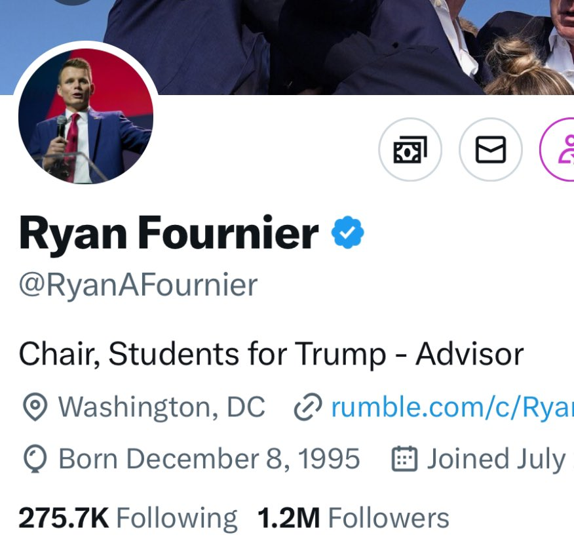Click the location pin icon
This screenshot has width=574, height=537.
point(35,407)
